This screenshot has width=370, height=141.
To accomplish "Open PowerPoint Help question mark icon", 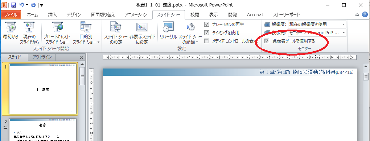I will click(x=365, y=15).
